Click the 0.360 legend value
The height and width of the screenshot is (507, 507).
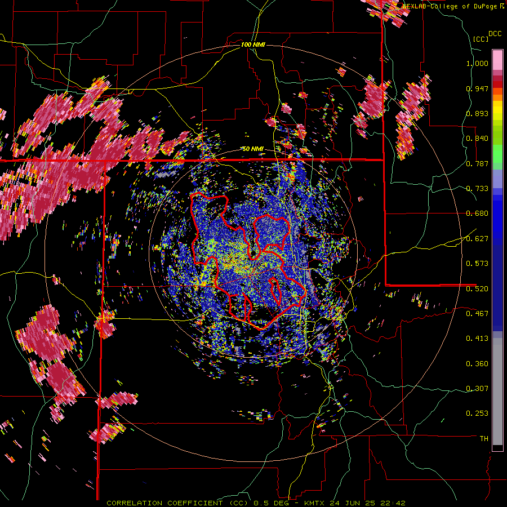pos(477,364)
